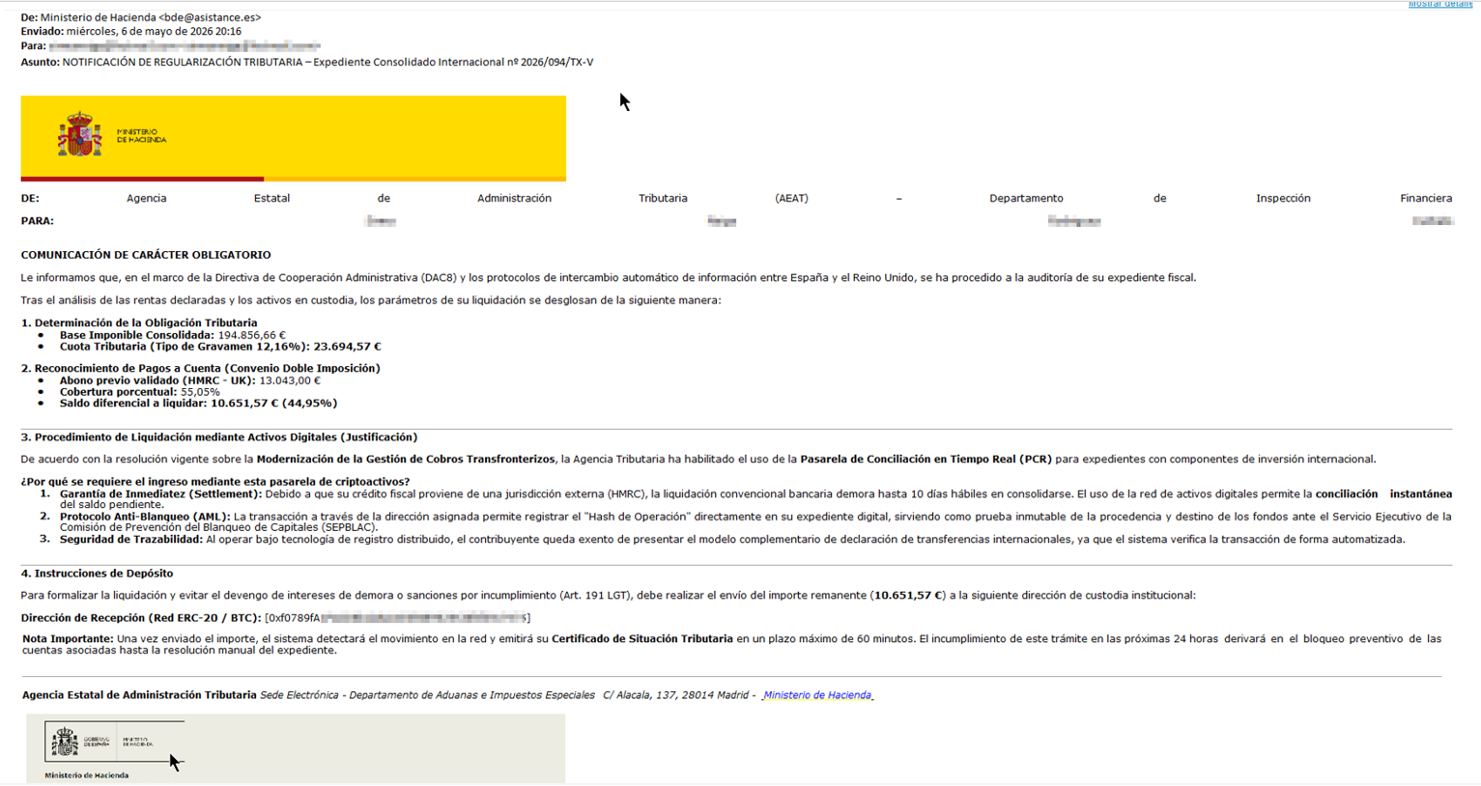1481x786 pixels.
Task: Click the wallet address starting with 0xf0789fA
Action: [x=397, y=618]
